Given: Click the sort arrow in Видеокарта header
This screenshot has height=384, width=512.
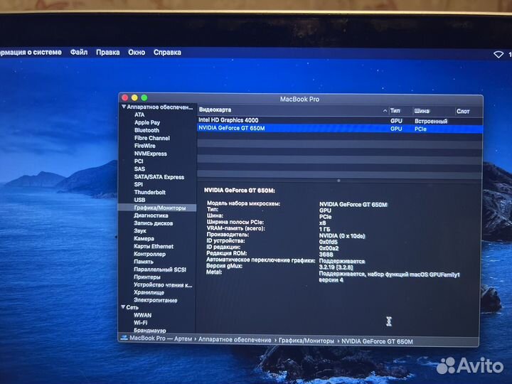Looking at the screenshot, I should tap(385, 111).
